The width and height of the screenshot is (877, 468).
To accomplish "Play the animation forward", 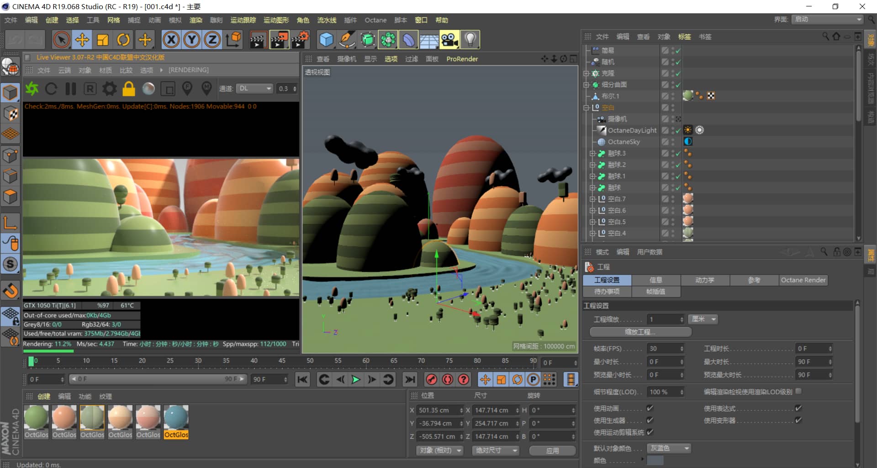I will click(x=355, y=379).
